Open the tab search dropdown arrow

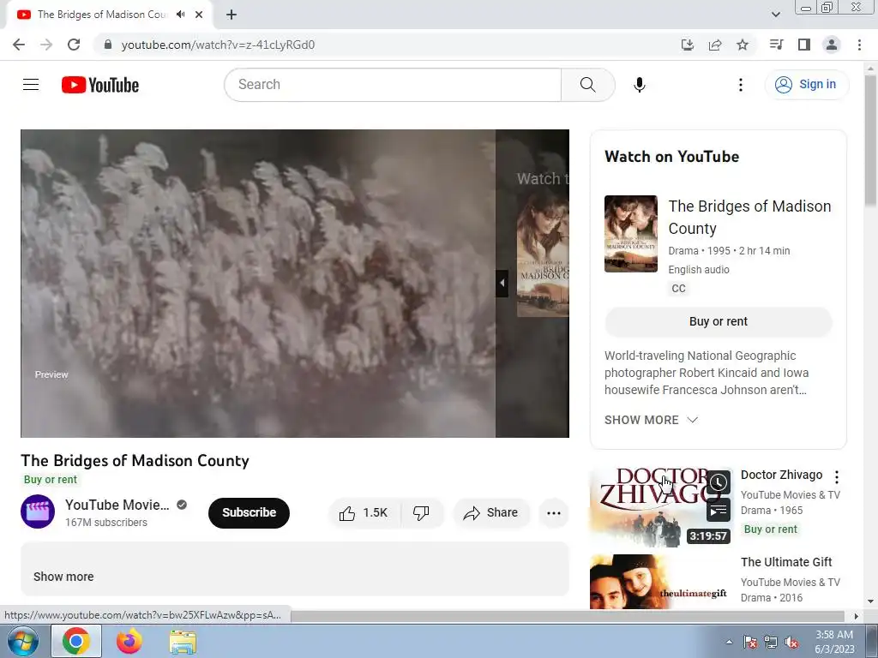pyautogui.click(x=775, y=15)
